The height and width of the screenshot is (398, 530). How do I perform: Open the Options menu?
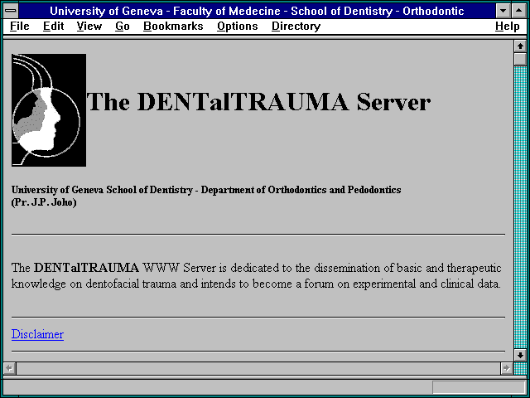click(238, 27)
